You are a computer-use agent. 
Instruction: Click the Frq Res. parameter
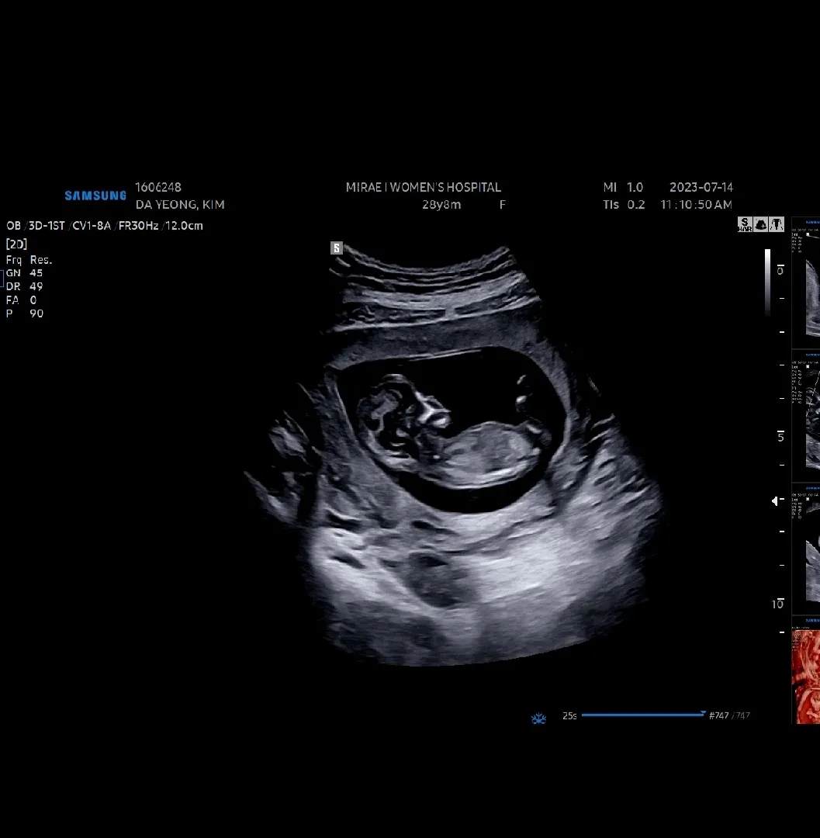coord(29,260)
